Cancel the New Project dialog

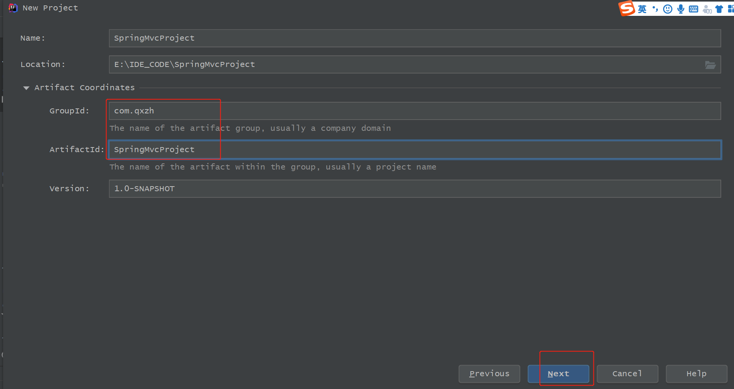point(627,374)
